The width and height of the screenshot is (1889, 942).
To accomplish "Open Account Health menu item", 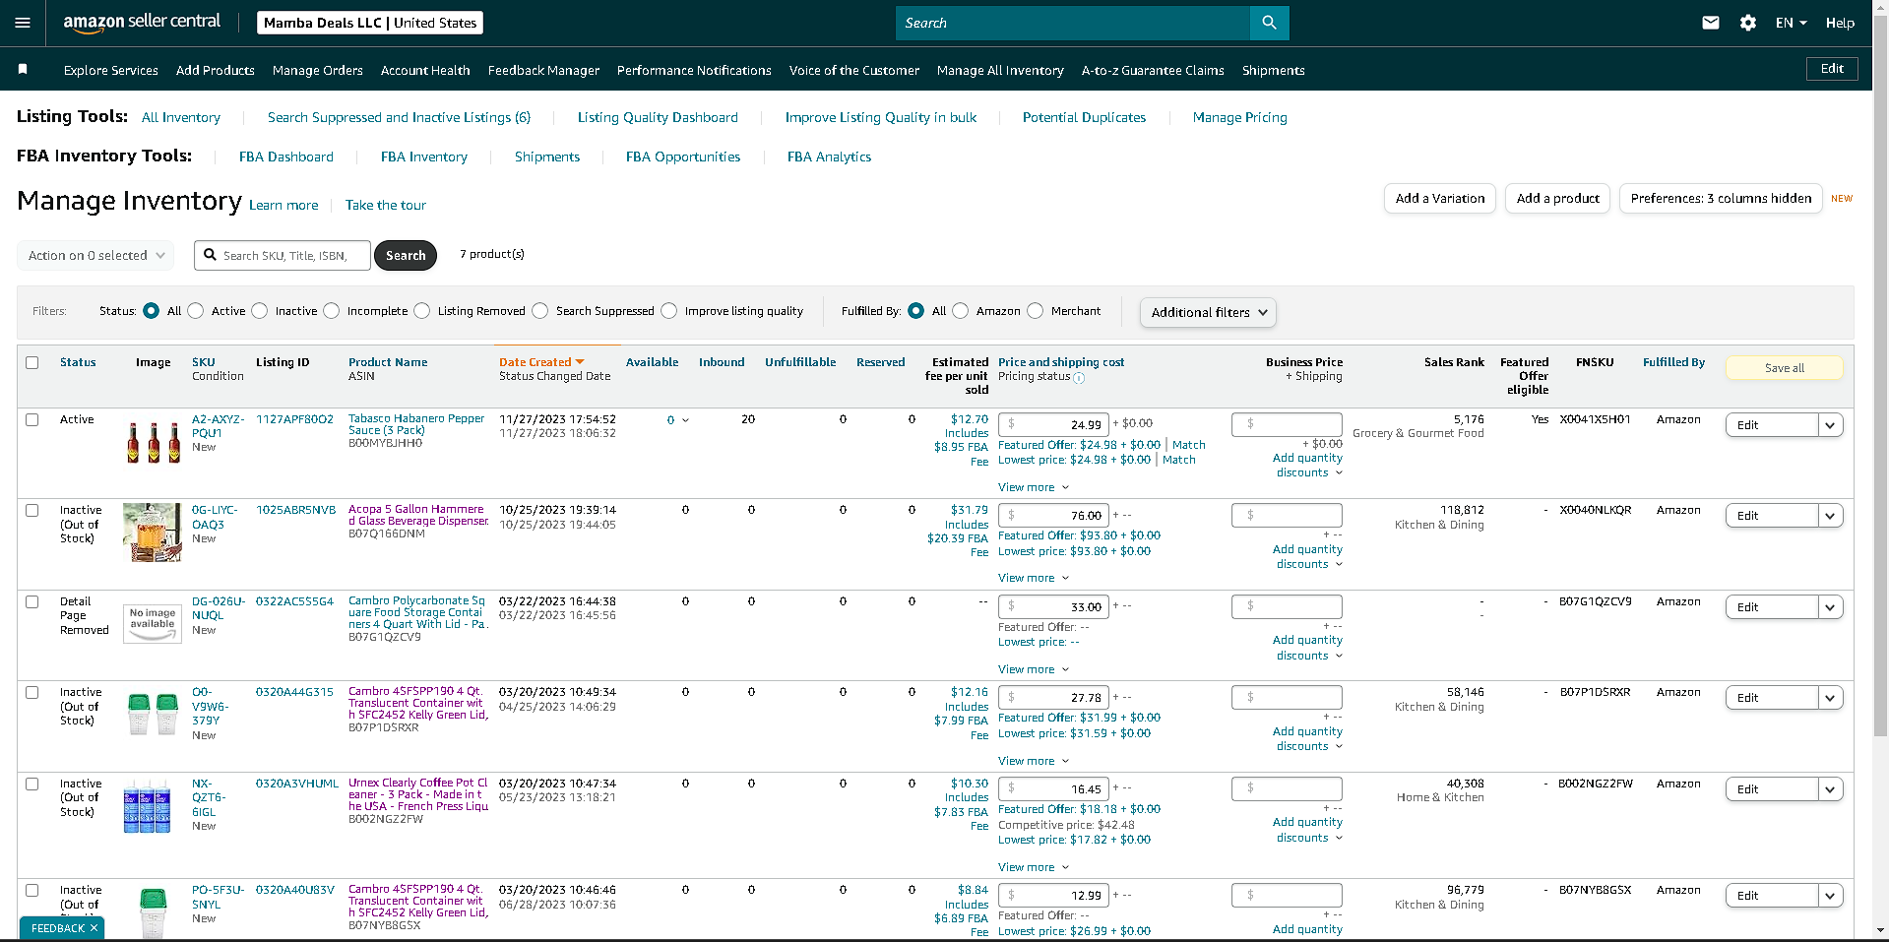I will 425,70.
